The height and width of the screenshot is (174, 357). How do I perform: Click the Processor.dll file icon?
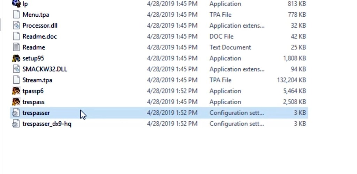pyautogui.click(x=16, y=25)
